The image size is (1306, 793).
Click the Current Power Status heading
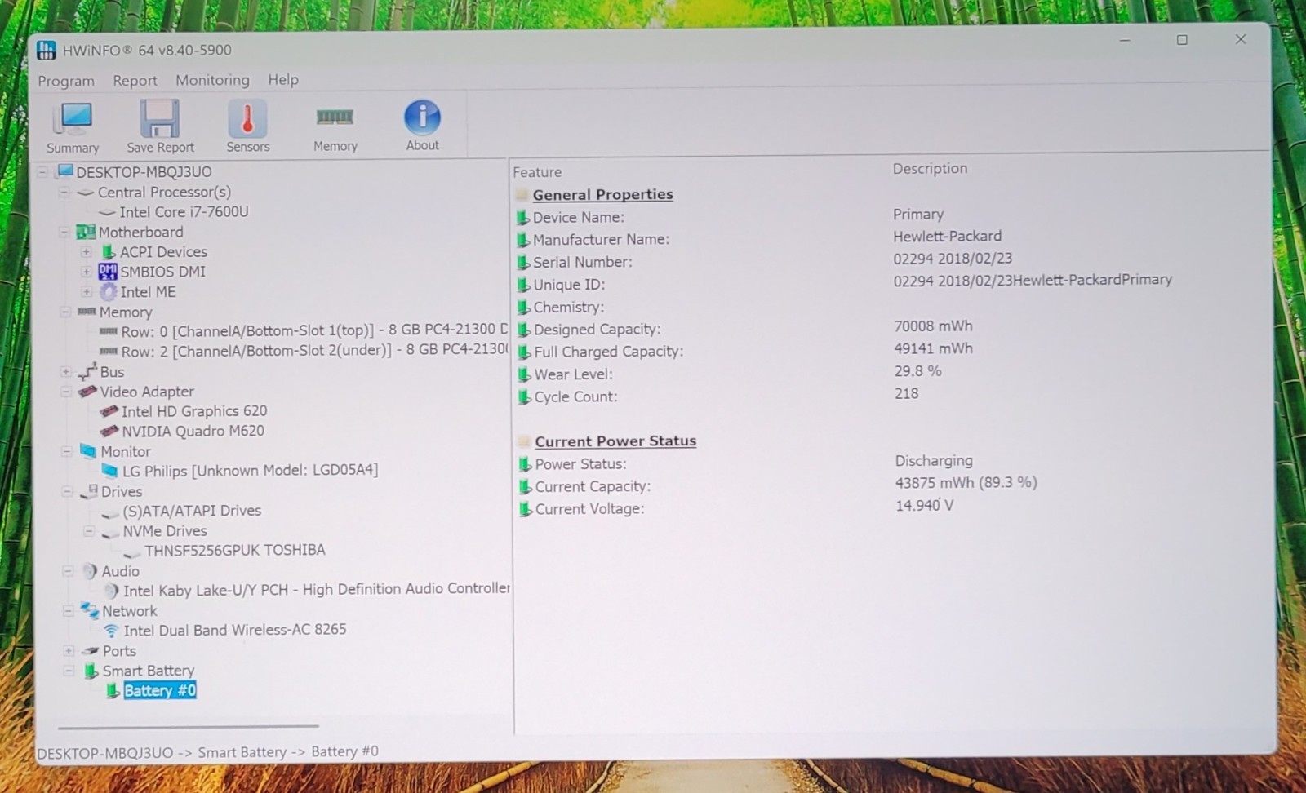point(615,441)
